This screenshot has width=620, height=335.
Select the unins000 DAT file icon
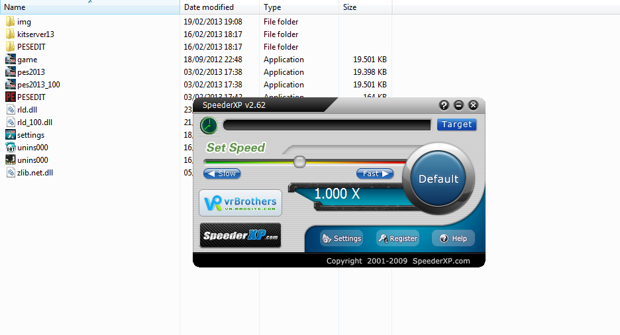click(x=11, y=148)
